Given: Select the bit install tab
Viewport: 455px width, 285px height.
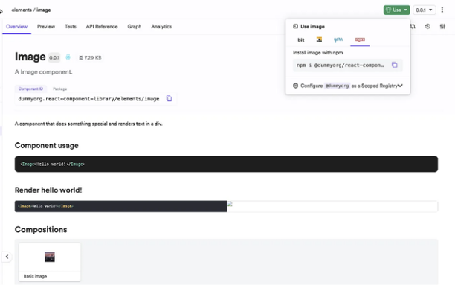Looking at the screenshot, I should (301, 39).
